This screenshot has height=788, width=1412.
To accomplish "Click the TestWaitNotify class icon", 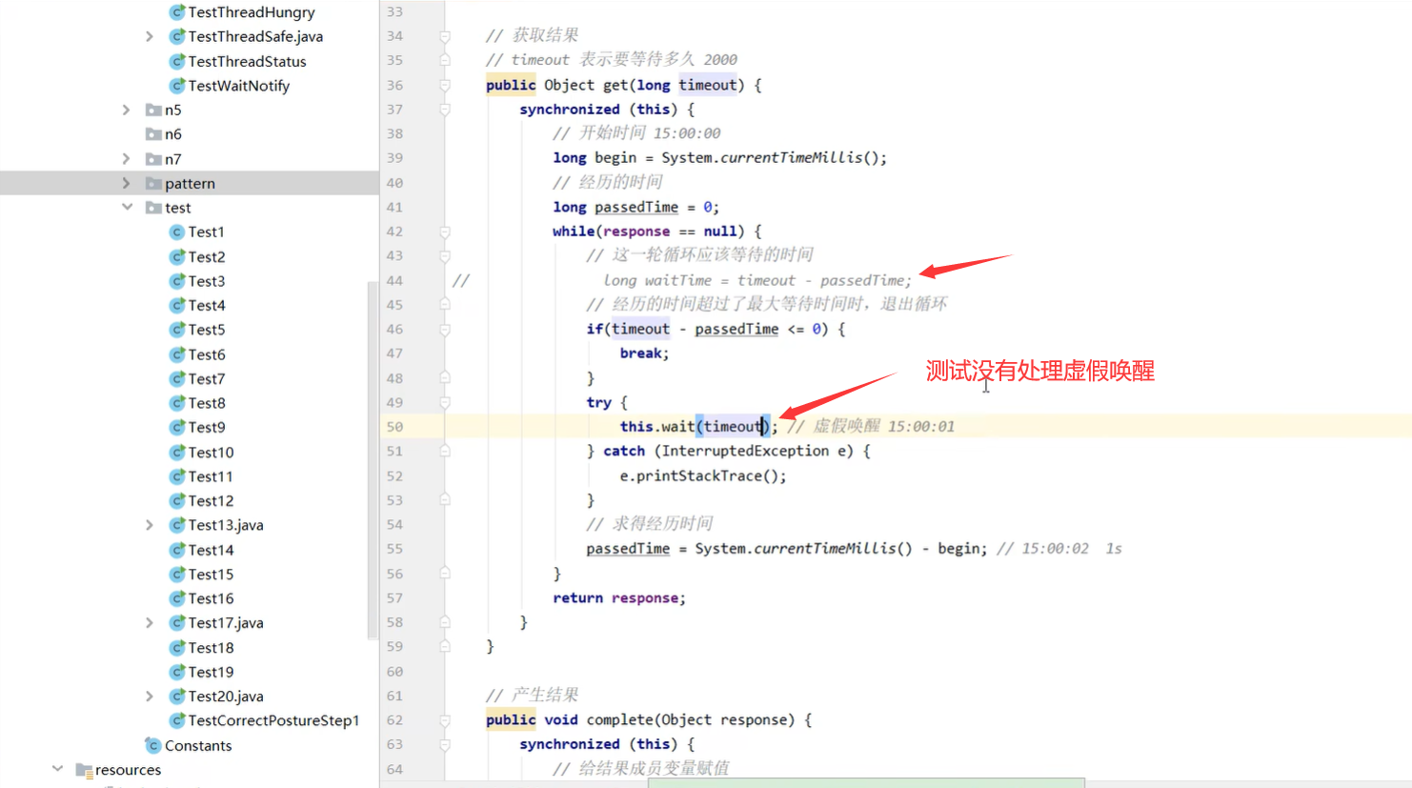I will 177,86.
